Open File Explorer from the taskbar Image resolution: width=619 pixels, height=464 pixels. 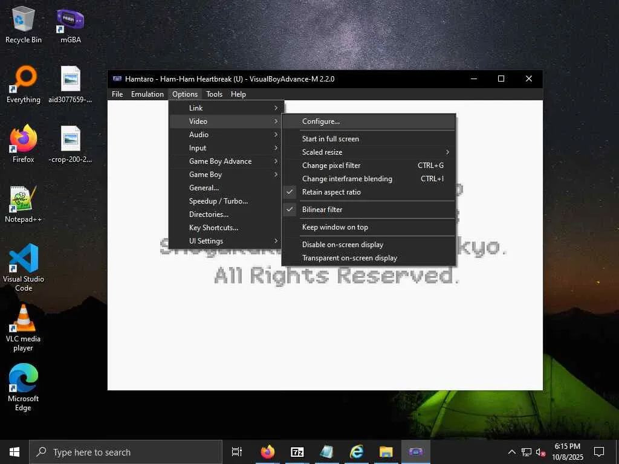point(386,452)
